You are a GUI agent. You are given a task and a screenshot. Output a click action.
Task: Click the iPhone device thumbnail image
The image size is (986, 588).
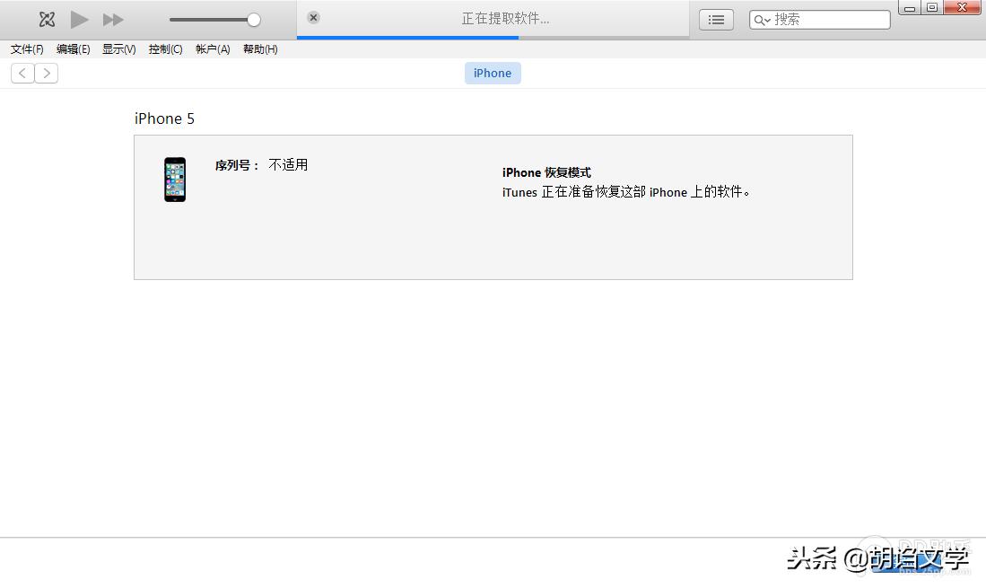pos(175,180)
